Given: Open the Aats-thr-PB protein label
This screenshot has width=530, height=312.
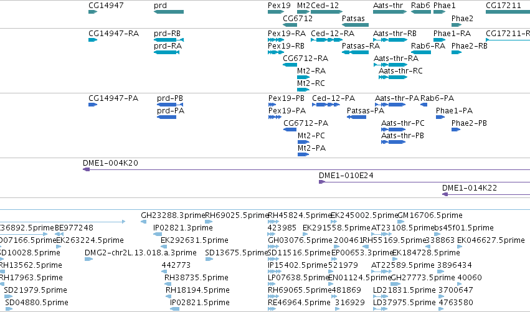Looking at the screenshot, I should [402, 136].
